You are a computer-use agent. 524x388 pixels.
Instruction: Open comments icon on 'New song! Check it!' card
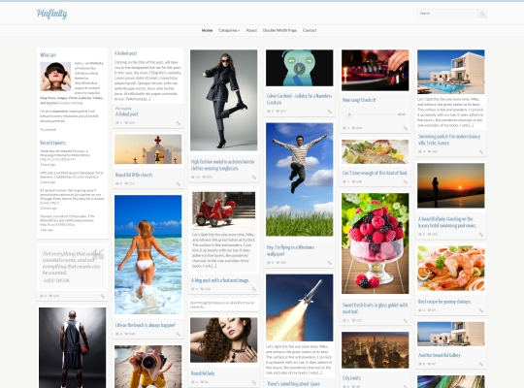(345, 128)
